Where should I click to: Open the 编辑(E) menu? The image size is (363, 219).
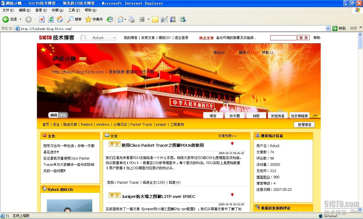24,10
